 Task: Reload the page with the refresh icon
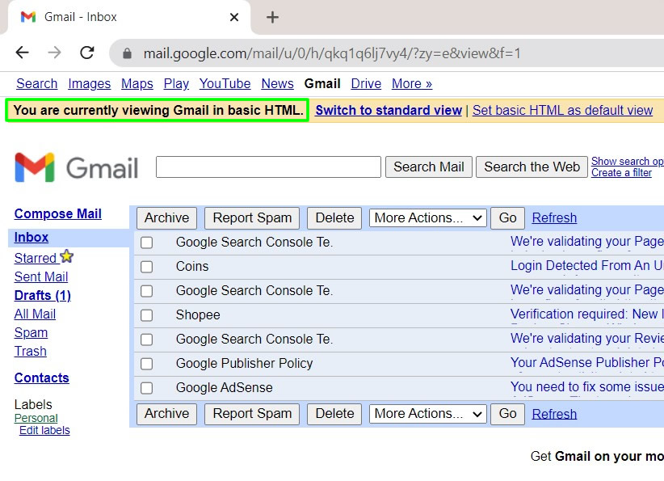click(87, 53)
